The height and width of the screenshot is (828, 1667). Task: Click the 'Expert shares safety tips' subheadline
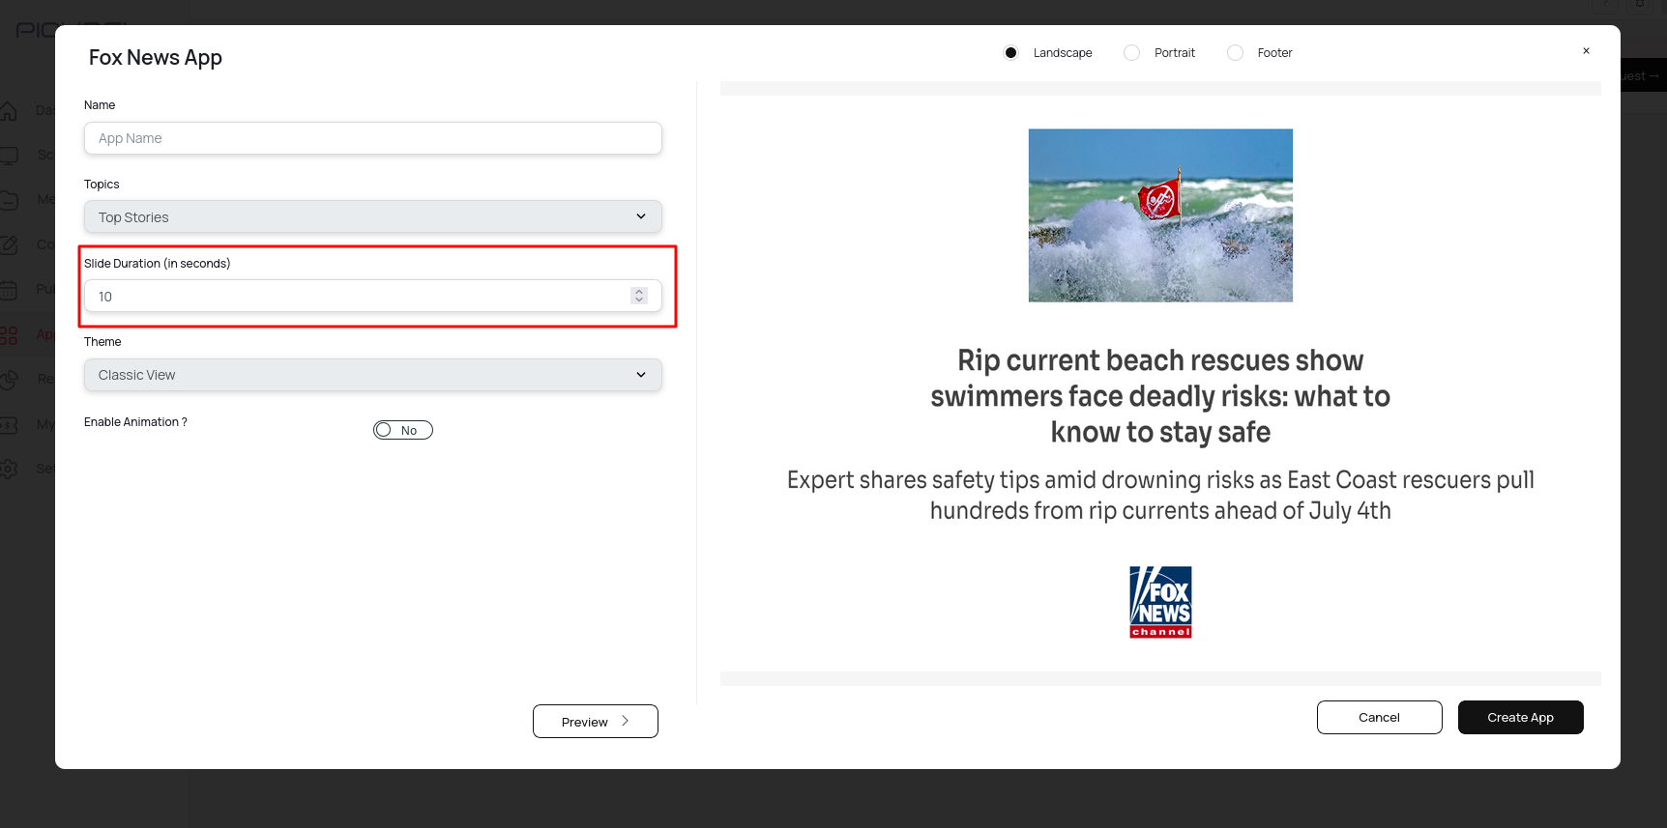(x=1160, y=495)
